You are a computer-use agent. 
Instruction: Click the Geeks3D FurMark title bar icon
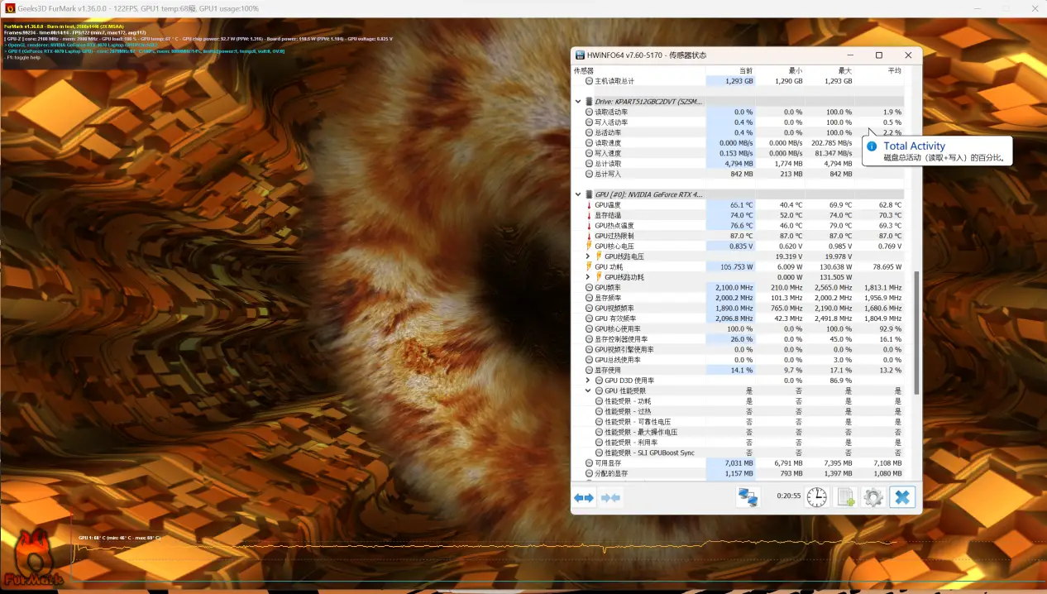coord(10,8)
